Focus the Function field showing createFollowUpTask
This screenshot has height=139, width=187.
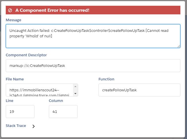[139, 90]
